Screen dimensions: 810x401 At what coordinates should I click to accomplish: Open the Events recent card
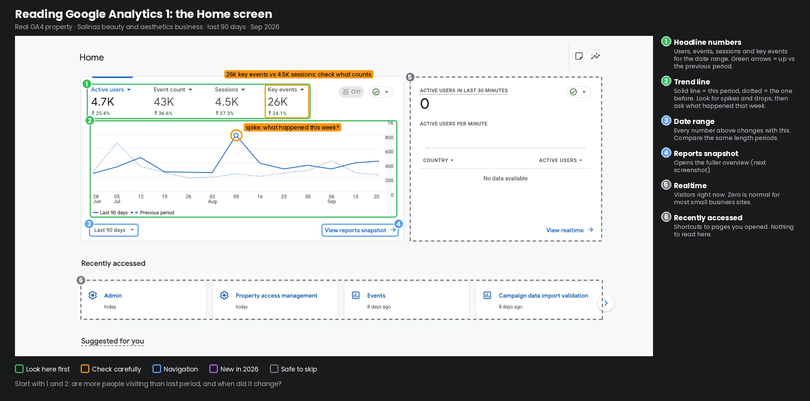click(407, 300)
